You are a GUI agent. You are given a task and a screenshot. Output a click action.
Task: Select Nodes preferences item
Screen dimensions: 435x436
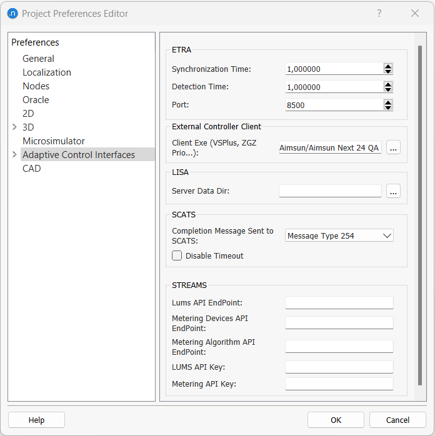[x=36, y=86]
